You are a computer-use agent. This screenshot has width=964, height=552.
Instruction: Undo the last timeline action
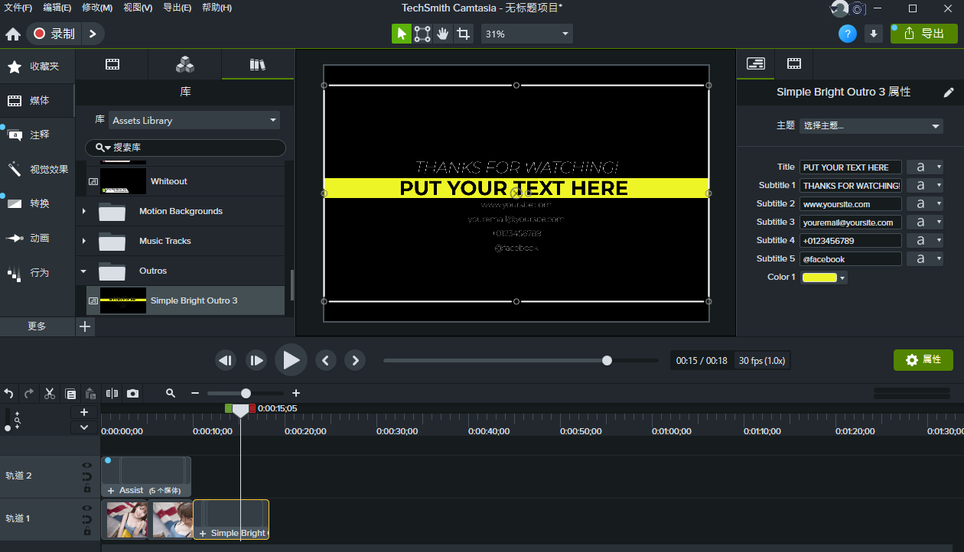[x=9, y=394]
